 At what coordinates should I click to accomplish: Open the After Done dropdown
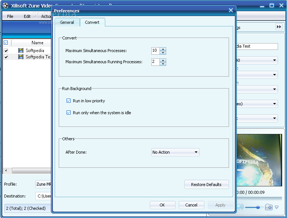(x=175, y=152)
